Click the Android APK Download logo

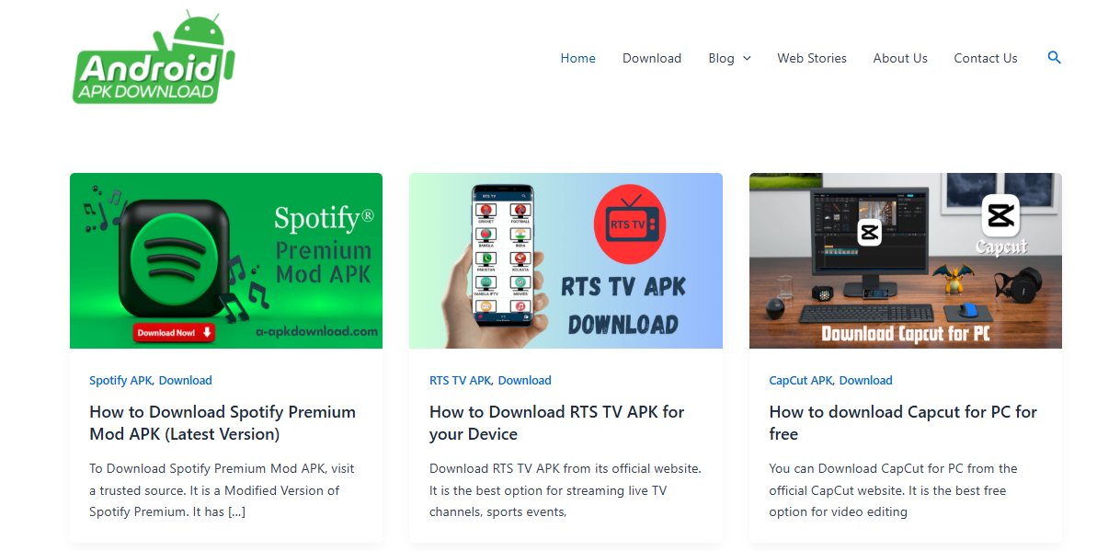click(153, 58)
